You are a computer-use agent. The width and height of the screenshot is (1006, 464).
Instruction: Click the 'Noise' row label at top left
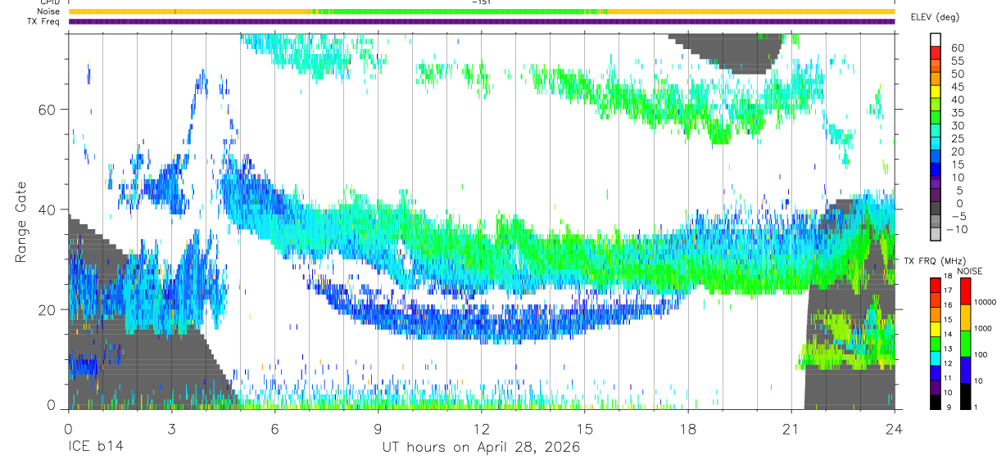(48, 11)
